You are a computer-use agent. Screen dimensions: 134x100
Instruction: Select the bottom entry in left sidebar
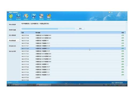12,51
